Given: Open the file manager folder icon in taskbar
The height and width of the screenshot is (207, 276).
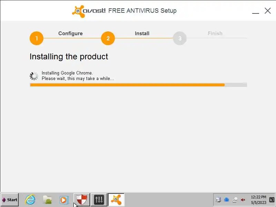Looking at the screenshot, I should click(47, 200).
